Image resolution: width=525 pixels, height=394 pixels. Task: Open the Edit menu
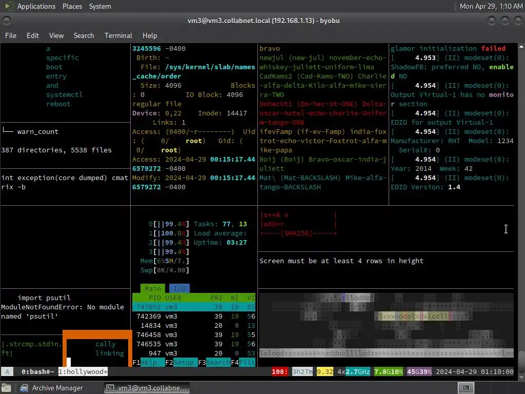point(32,35)
